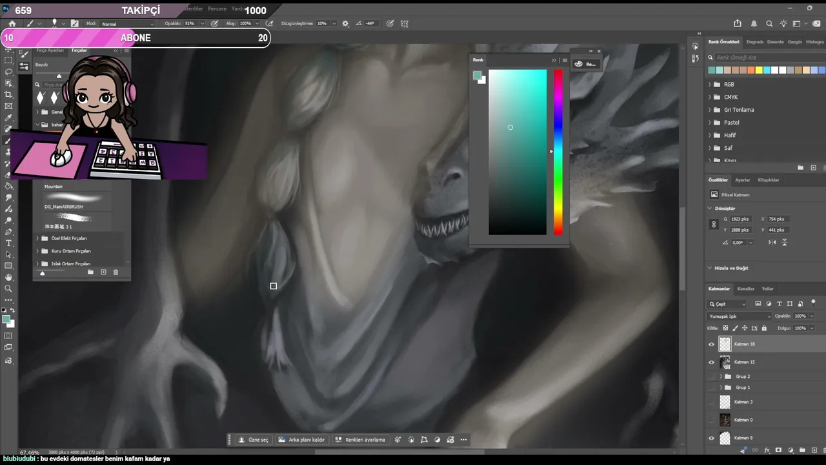826x465 pixels.
Task: Select the Crop tool
Action: [x=8, y=95]
